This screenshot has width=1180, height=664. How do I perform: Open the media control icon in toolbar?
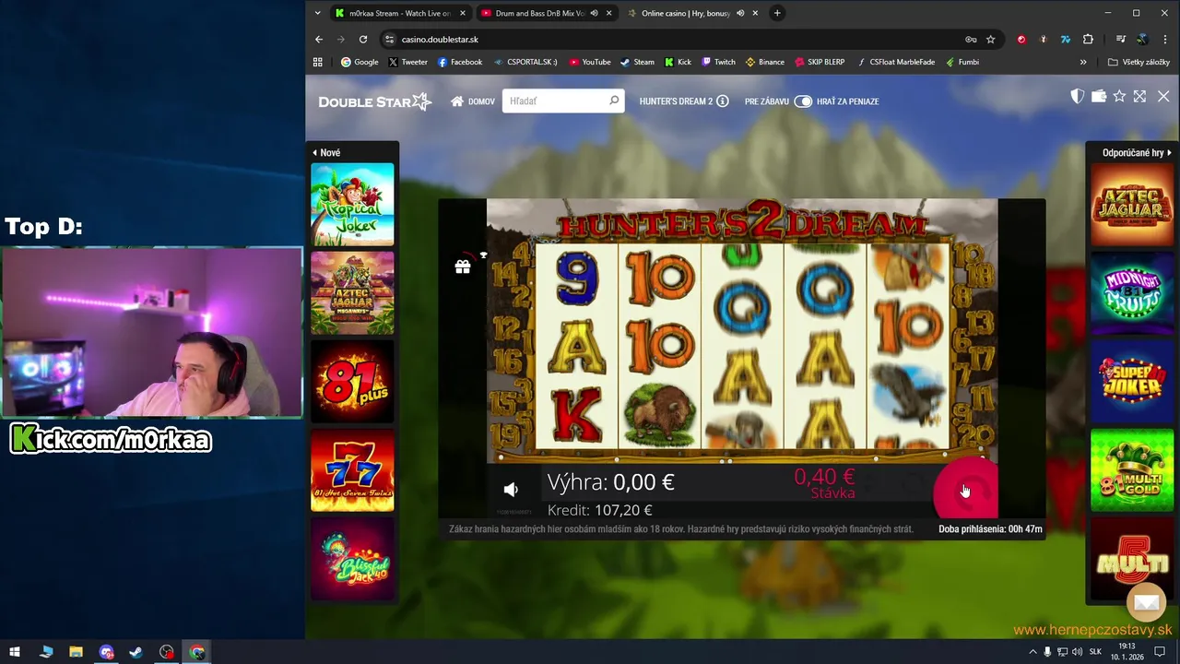tap(1120, 40)
